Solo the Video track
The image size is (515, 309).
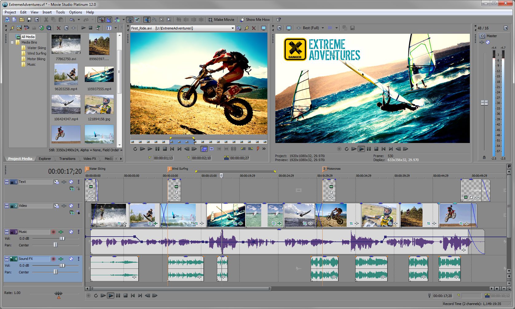coord(78,206)
